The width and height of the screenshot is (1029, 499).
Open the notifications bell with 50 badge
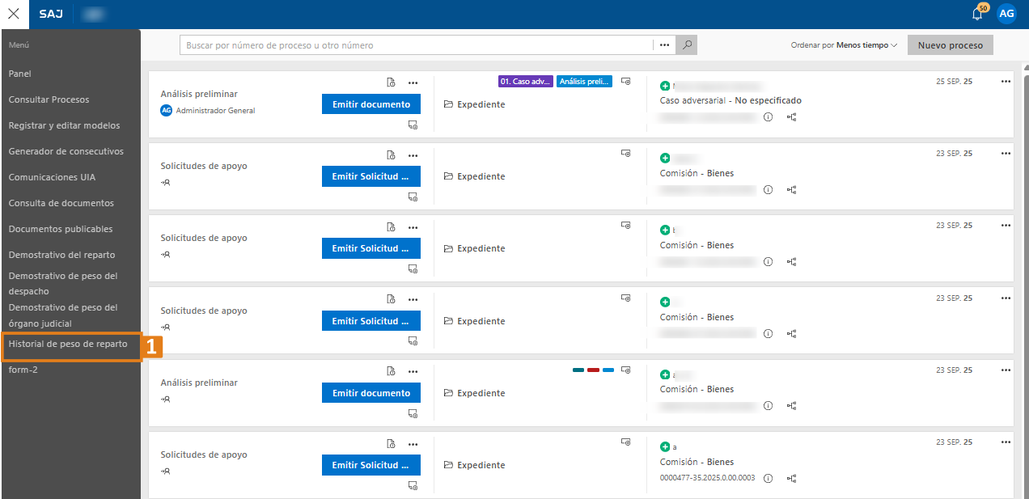(977, 14)
